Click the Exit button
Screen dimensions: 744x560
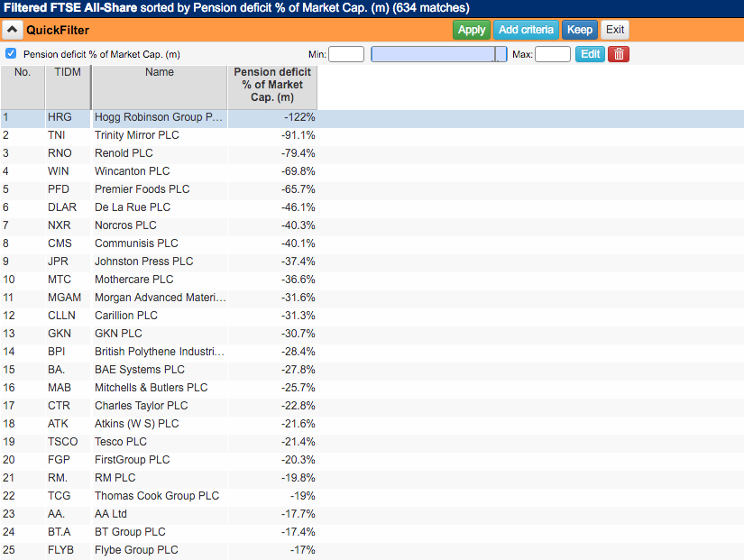614,30
